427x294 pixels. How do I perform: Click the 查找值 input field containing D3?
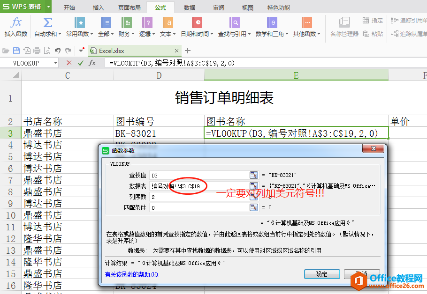[199, 175]
